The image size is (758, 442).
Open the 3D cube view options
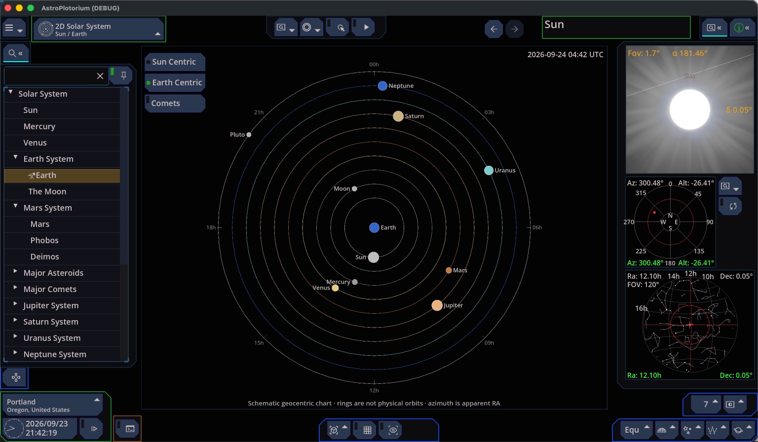(339, 430)
